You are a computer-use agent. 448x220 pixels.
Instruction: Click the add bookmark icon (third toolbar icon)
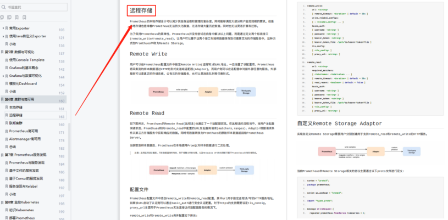click(x=17, y=18)
